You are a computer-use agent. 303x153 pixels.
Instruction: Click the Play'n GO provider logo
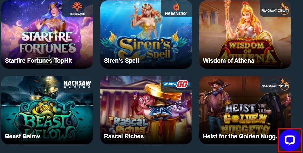(x=176, y=84)
